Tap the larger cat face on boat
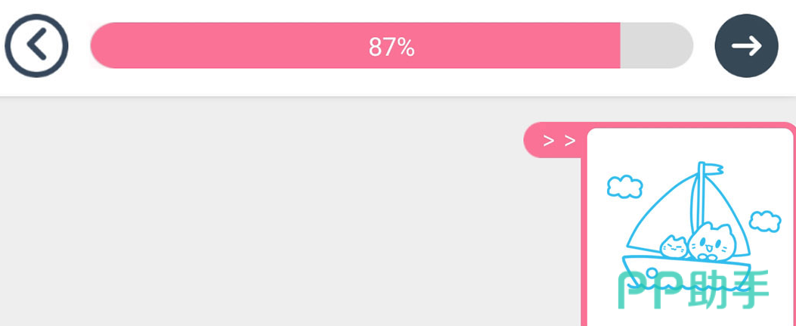 [711, 242]
